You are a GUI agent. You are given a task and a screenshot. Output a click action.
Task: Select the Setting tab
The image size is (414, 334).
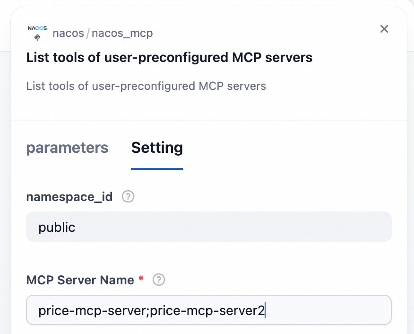click(x=157, y=148)
